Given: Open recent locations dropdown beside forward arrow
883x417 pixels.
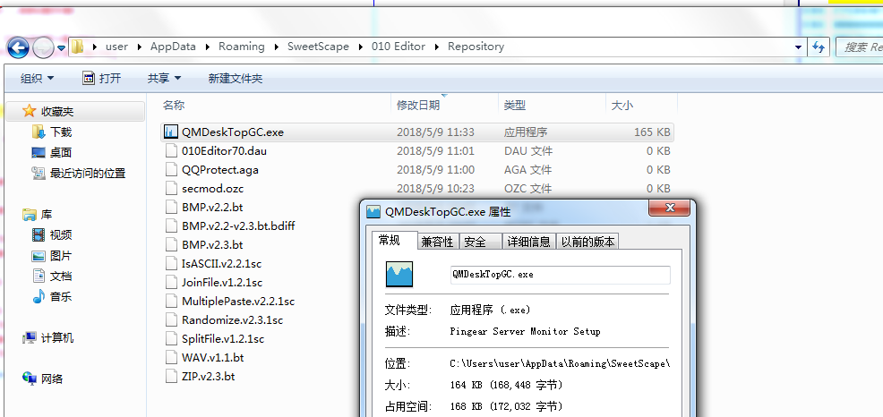Looking at the screenshot, I should pos(61,47).
